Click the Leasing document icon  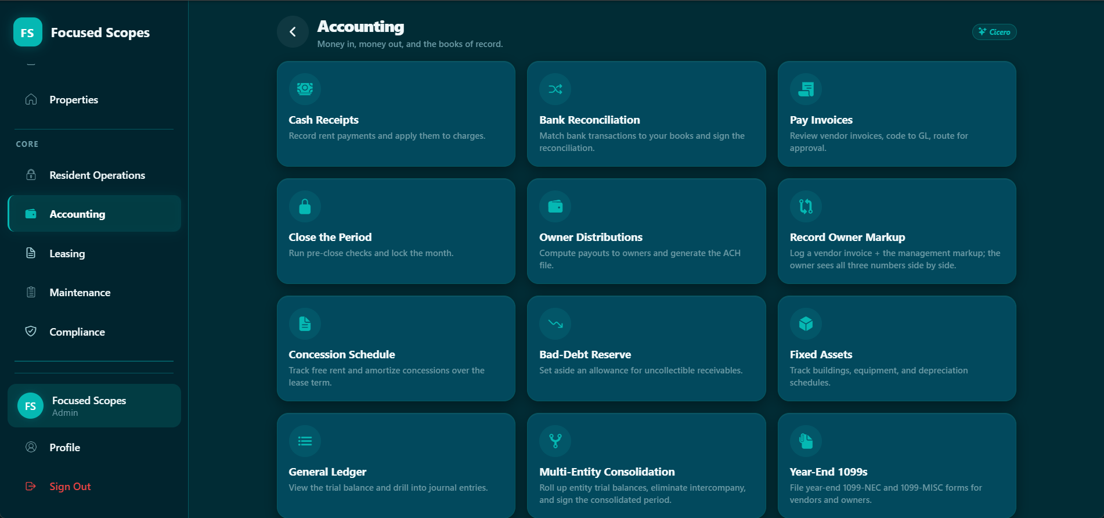click(x=31, y=253)
